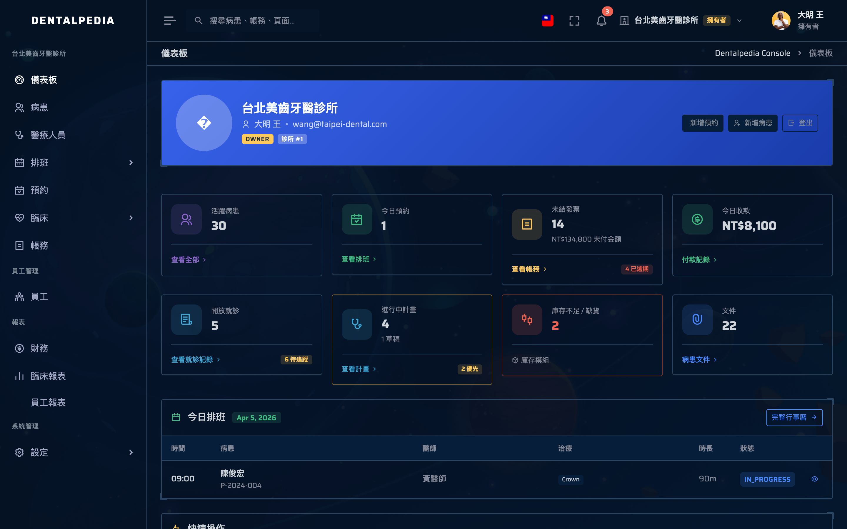Toggle the sidebar hamburger menu
Viewport: 847px width, 529px height.
(x=170, y=21)
